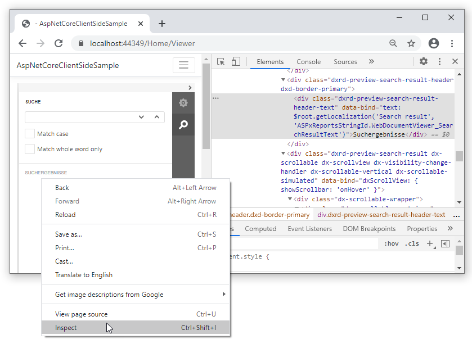Collapse the viewer side panel chevron

[190, 88]
